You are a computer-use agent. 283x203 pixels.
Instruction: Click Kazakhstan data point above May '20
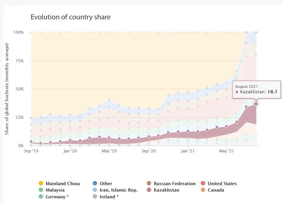pyautogui.click(x=109, y=137)
